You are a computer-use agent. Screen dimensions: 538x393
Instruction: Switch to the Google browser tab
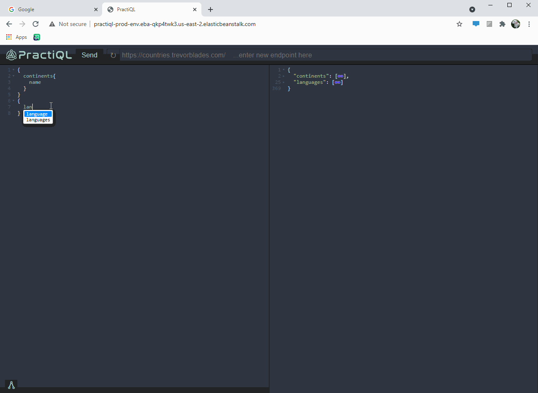(x=52, y=9)
